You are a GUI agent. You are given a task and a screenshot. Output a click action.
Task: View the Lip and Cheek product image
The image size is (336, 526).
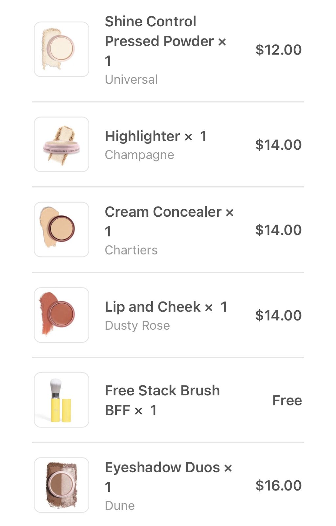click(61, 315)
